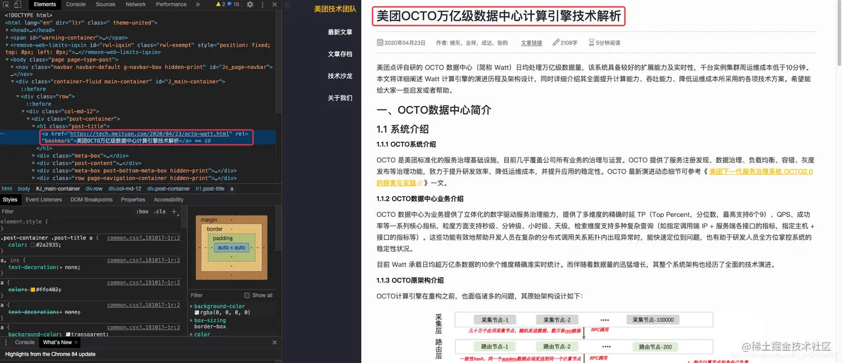Expand the background-color computed property
842x363 pixels.
(191, 306)
